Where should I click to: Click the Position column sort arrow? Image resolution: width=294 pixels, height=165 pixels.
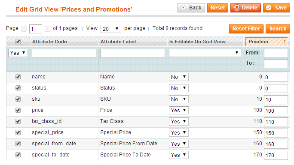click(285, 42)
